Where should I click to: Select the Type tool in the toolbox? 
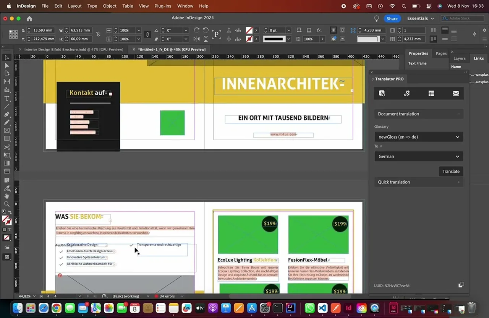[x=7, y=98]
